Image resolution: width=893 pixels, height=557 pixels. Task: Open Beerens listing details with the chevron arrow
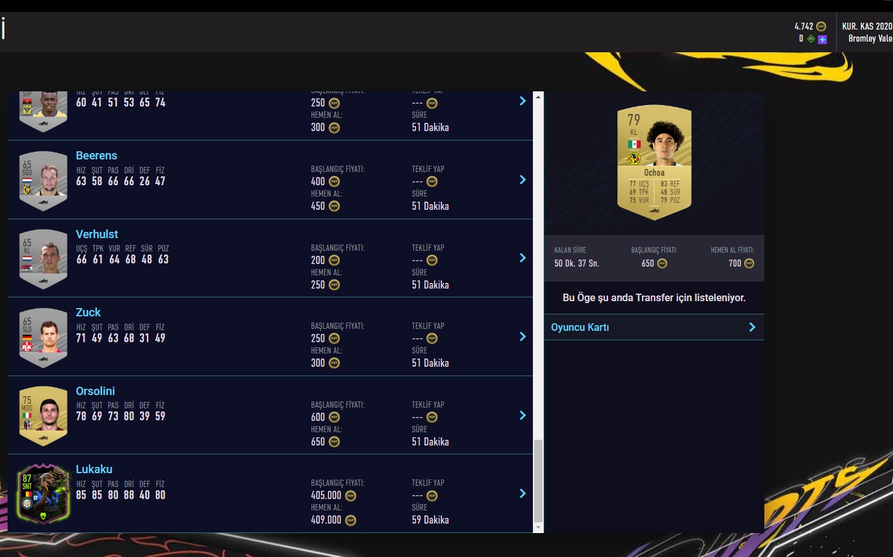522,180
